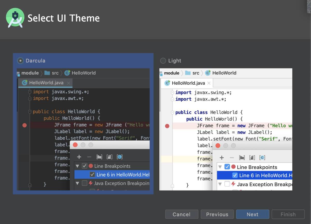
Task: Click the red breakpoint dot in Light preview
Action: (167, 126)
